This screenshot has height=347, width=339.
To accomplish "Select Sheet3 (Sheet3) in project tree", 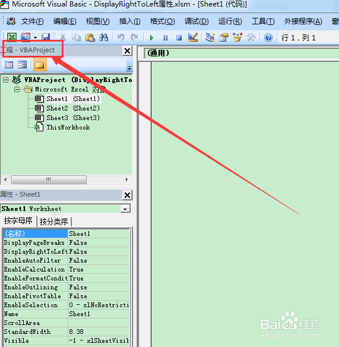I will [73, 118].
